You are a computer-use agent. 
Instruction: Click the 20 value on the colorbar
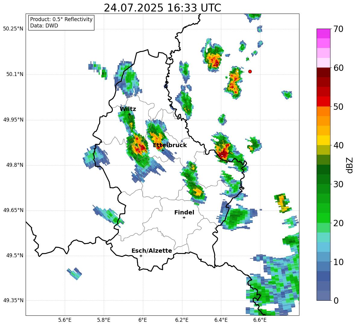(x=338, y=223)
